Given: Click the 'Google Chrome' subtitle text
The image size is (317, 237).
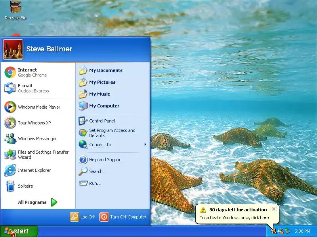Looking at the screenshot, I should tap(32, 75).
